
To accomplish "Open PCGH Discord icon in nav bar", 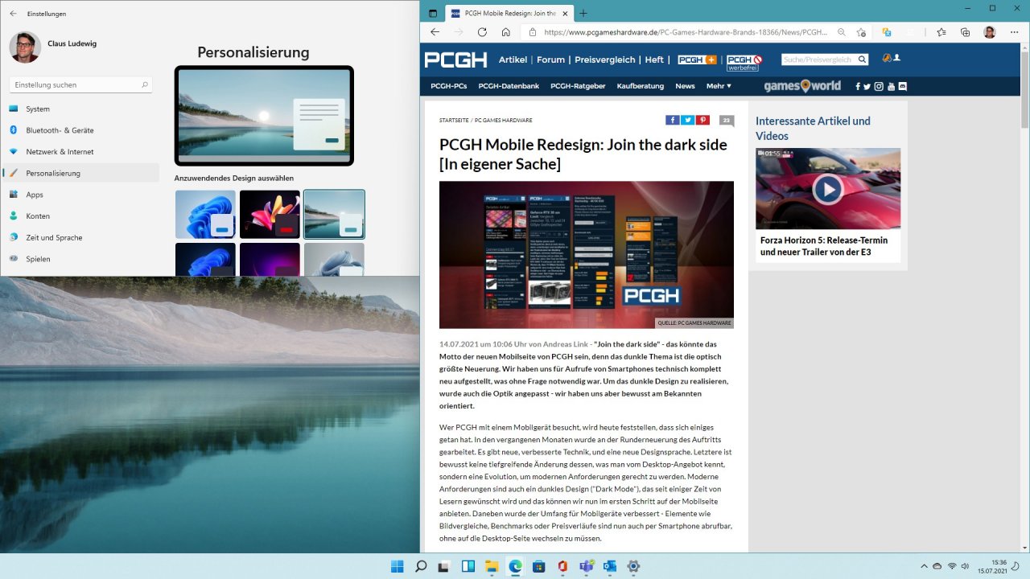I will [x=903, y=86].
